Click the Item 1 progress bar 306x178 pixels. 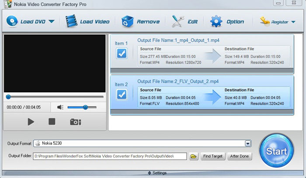coord(202,71)
